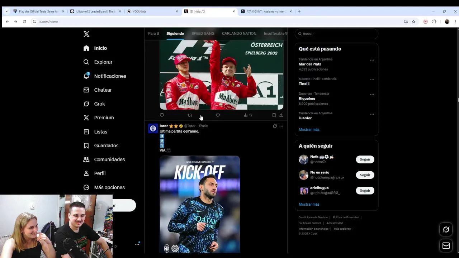The image size is (459, 258).
Task: Open the Ferrari podium photo
Action: (x=222, y=75)
